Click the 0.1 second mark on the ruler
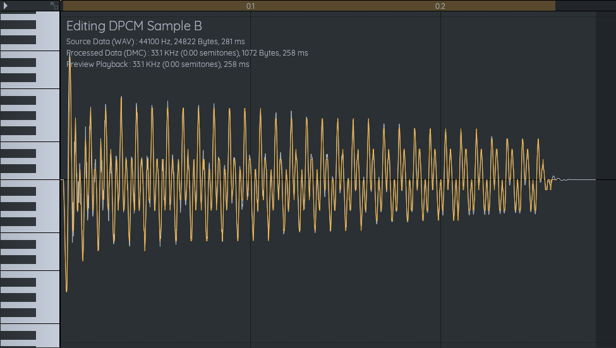 250,6
